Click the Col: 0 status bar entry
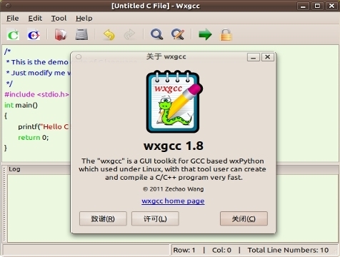This screenshot has width=340, height=257. point(221,250)
